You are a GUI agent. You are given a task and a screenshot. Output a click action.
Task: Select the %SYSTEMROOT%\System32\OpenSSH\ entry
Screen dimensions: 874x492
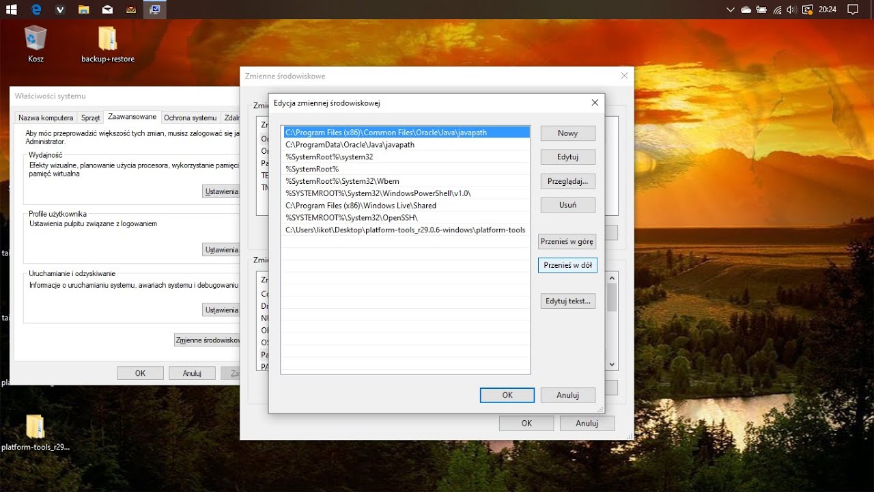[x=406, y=217]
